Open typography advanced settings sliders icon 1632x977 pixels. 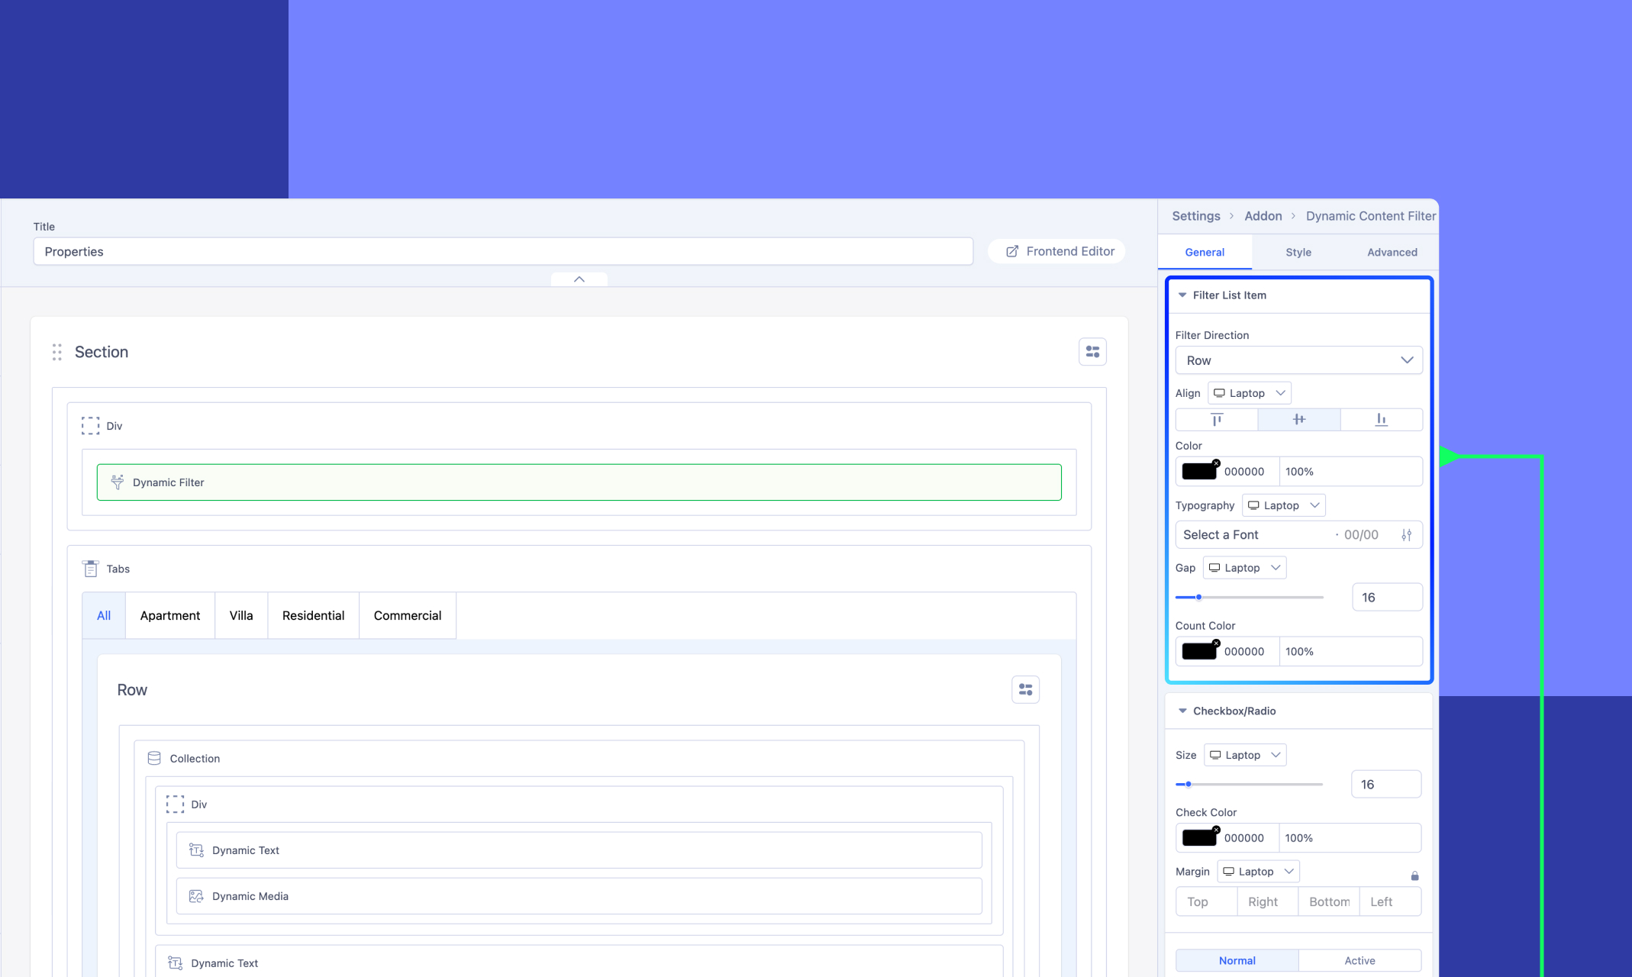point(1406,535)
